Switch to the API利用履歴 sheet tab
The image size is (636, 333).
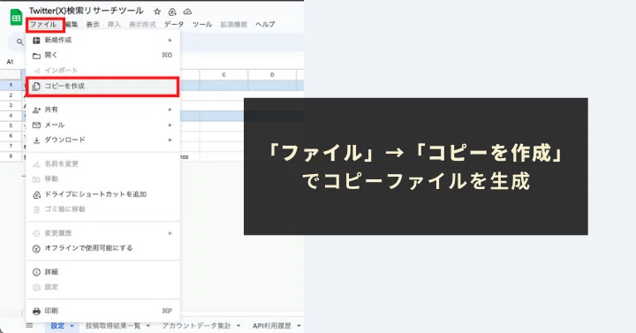pyautogui.click(x=272, y=326)
